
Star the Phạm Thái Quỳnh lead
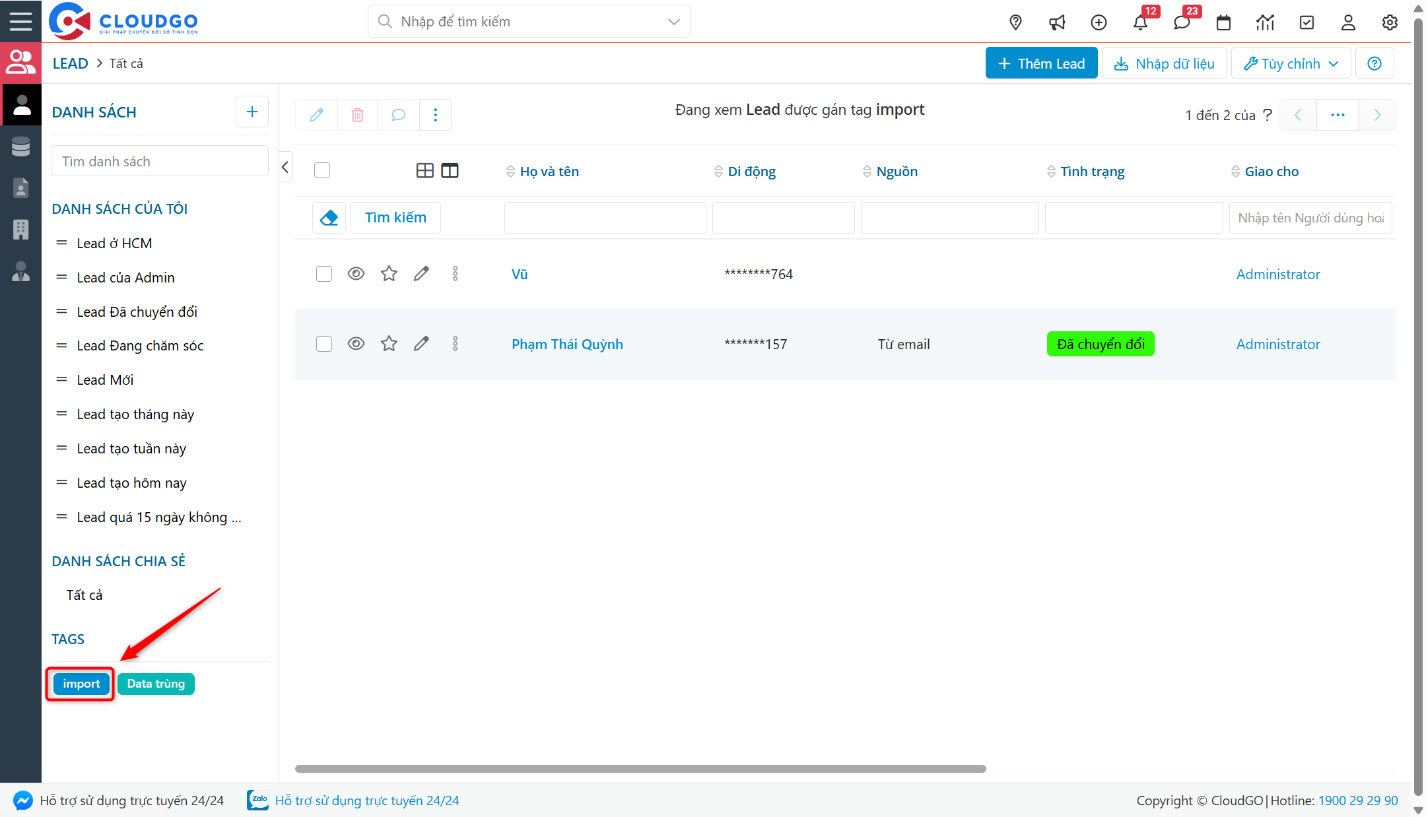(x=389, y=344)
